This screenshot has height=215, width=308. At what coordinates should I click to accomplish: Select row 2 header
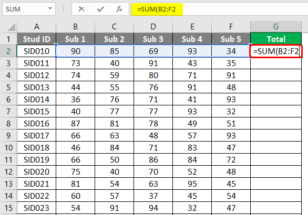8,51
